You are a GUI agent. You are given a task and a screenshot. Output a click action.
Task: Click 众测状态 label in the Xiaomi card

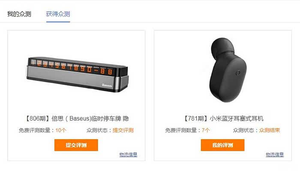point(243,130)
